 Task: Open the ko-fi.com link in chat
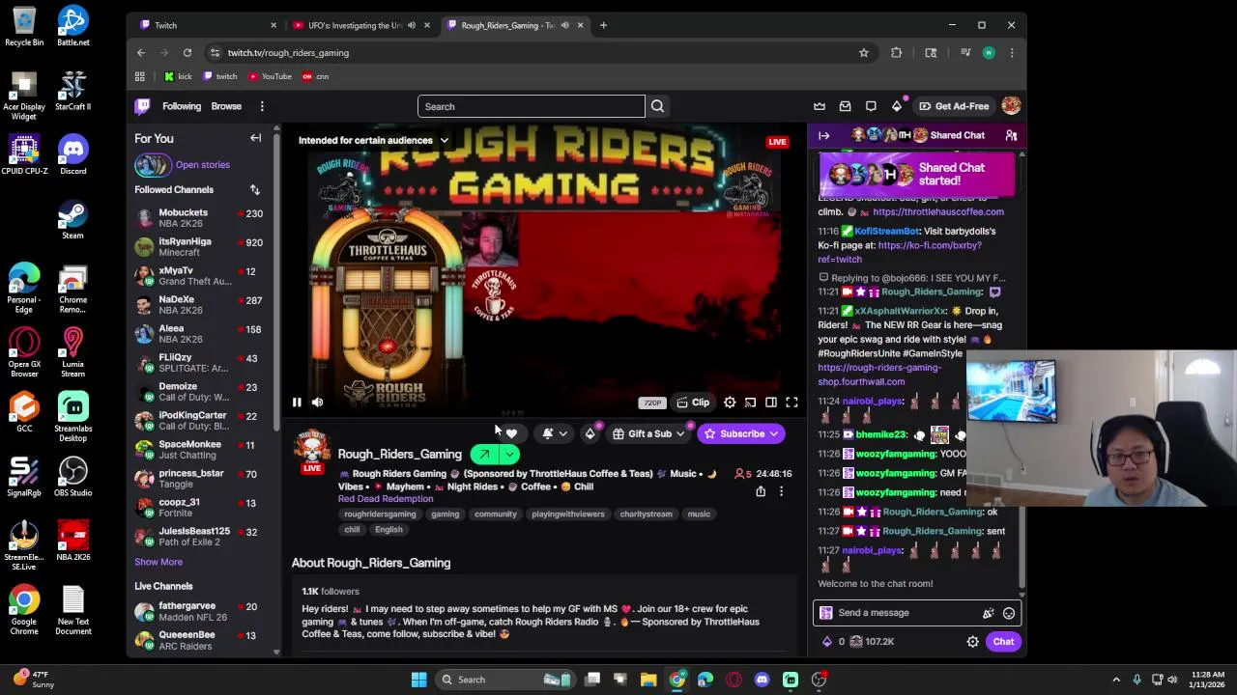click(900, 252)
